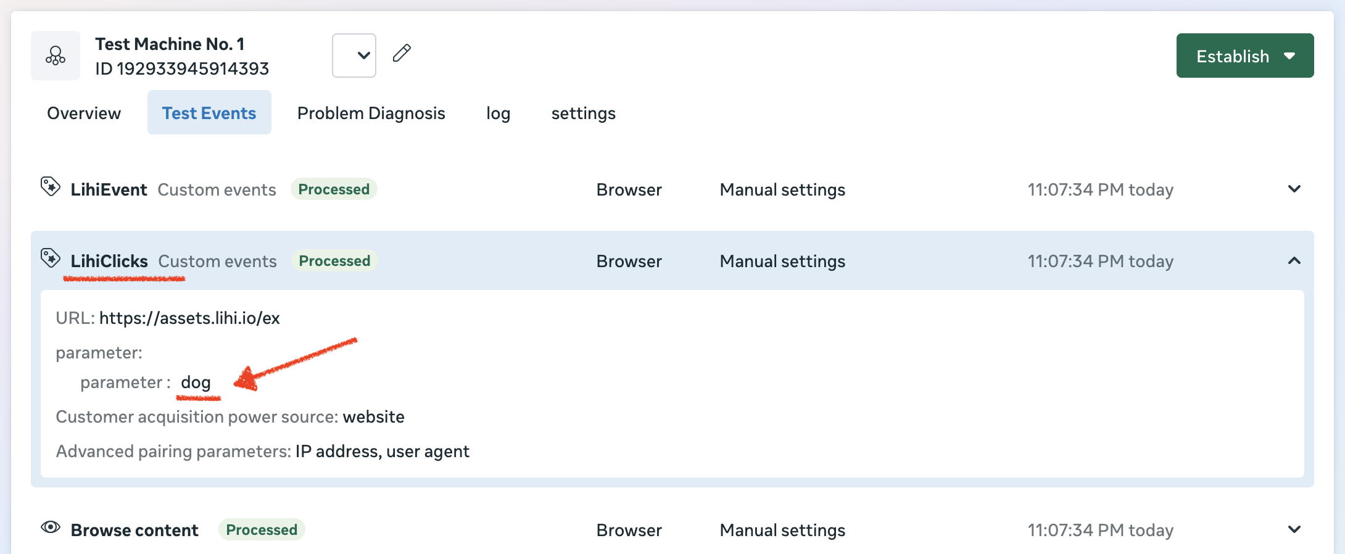The width and height of the screenshot is (1345, 554).
Task: Click the LihiClicks event name
Action: 109,262
